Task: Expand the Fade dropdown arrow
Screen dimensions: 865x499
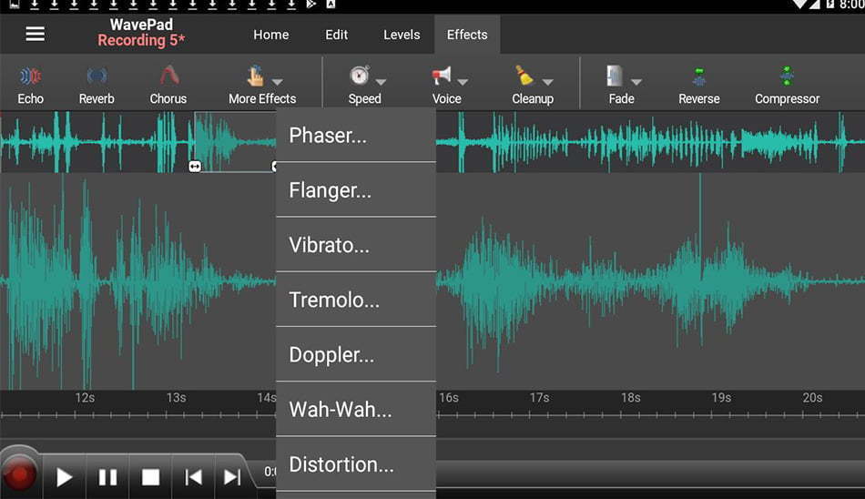Action: point(636,82)
